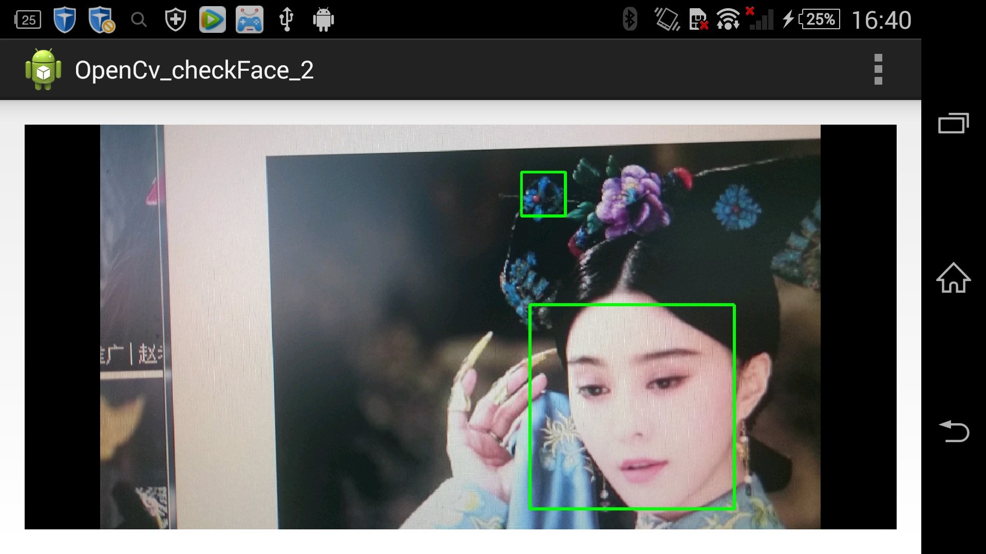Tap the Android debugging robot icon

[x=324, y=20]
